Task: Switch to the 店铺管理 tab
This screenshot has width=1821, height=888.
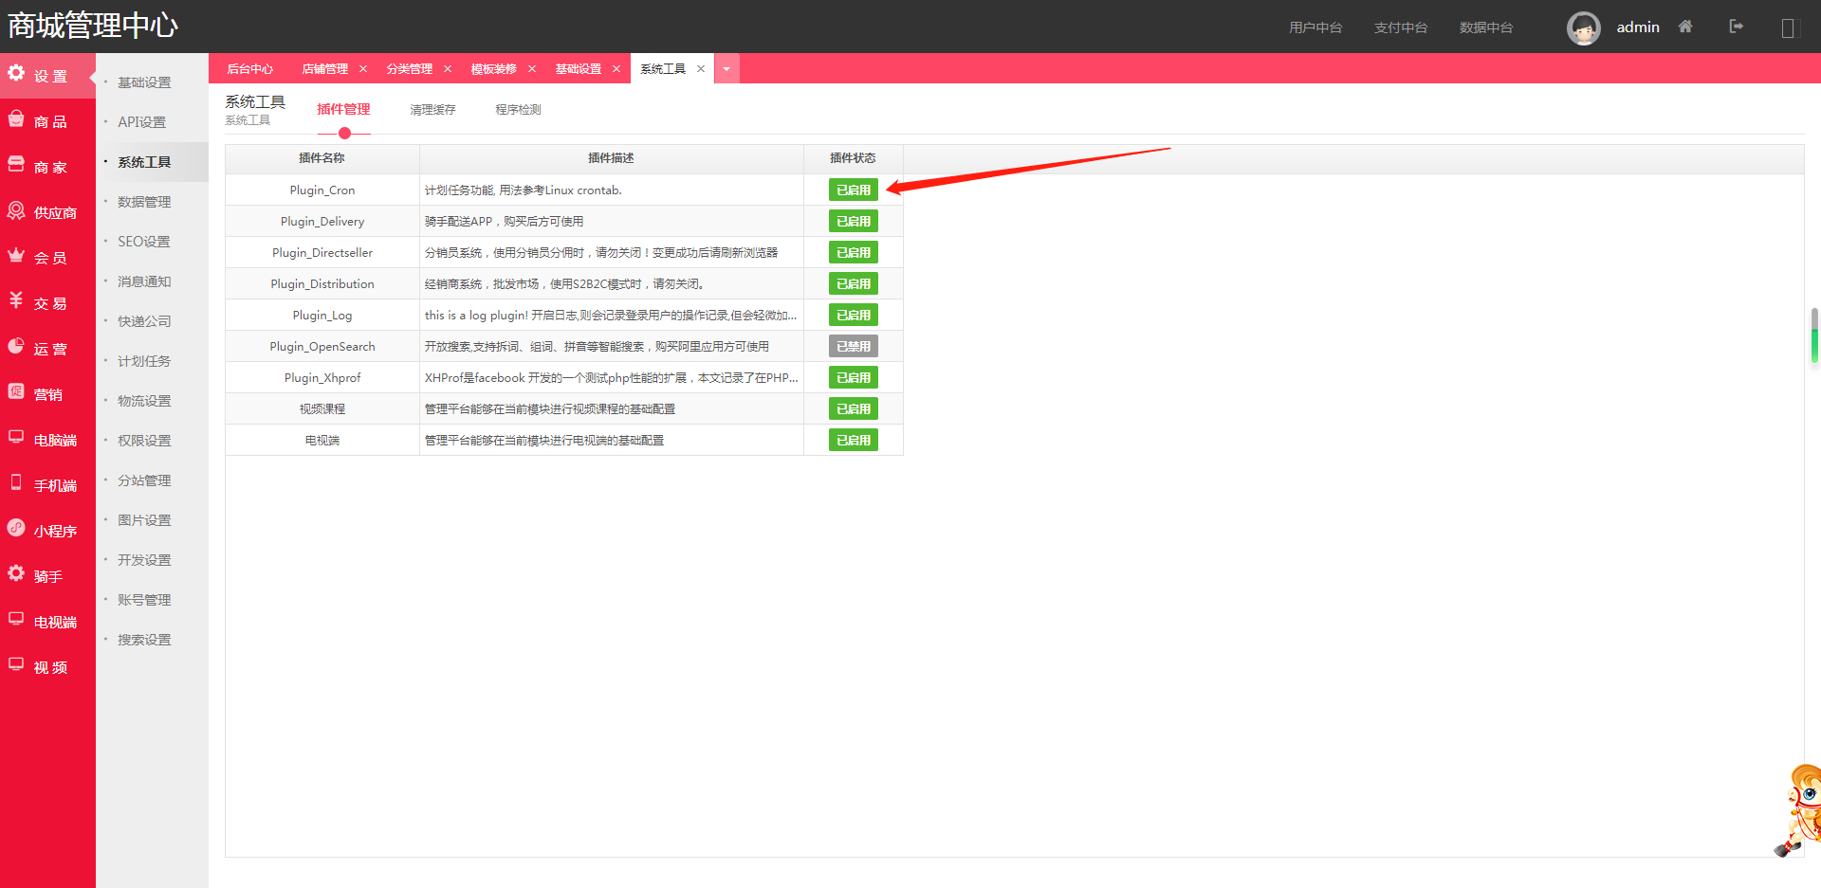Action: tap(324, 69)
